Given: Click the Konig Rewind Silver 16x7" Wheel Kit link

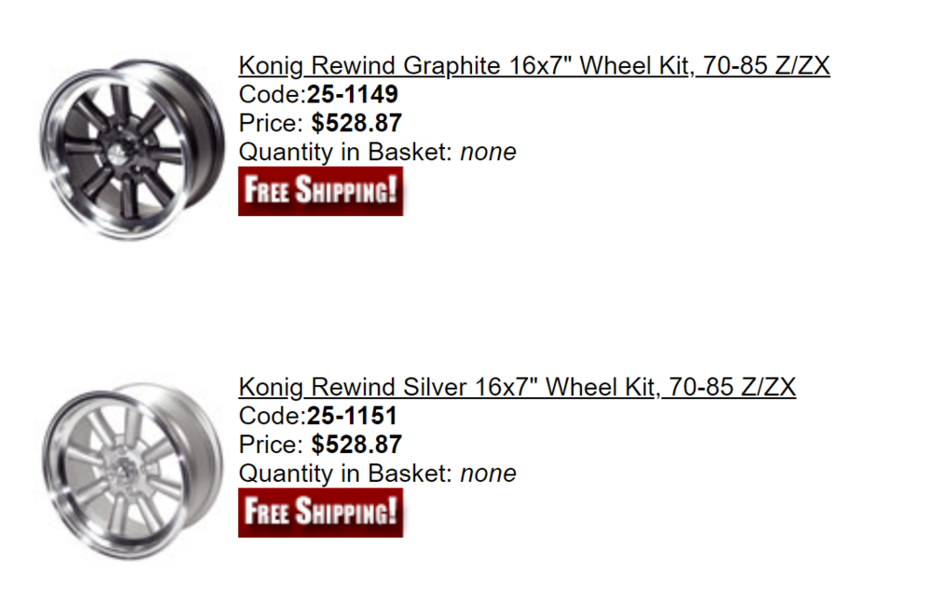Looking at the screenshot, I should tap(517, 387).
